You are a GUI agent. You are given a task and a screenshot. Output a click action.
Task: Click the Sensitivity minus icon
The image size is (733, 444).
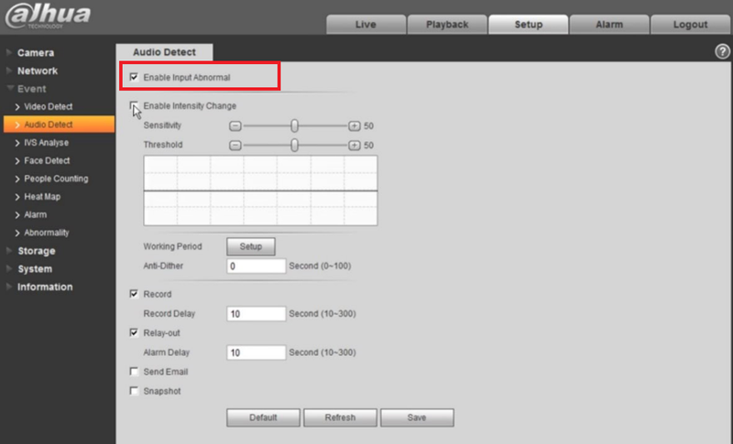(x=235, y=126)
